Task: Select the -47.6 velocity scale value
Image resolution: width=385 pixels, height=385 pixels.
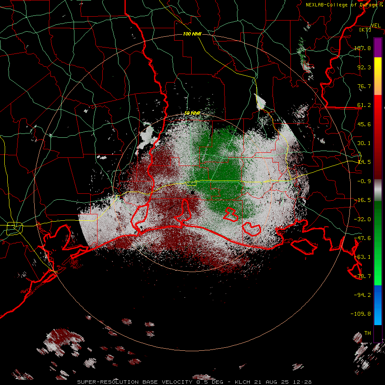Action: point(362,238)
